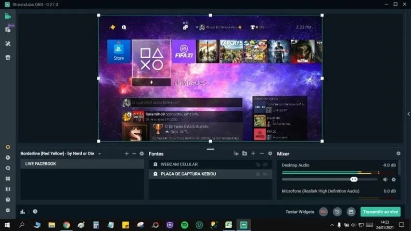
Task: Open Windows taskbar search
Action: pyautogui.click(x=22, y=225)
